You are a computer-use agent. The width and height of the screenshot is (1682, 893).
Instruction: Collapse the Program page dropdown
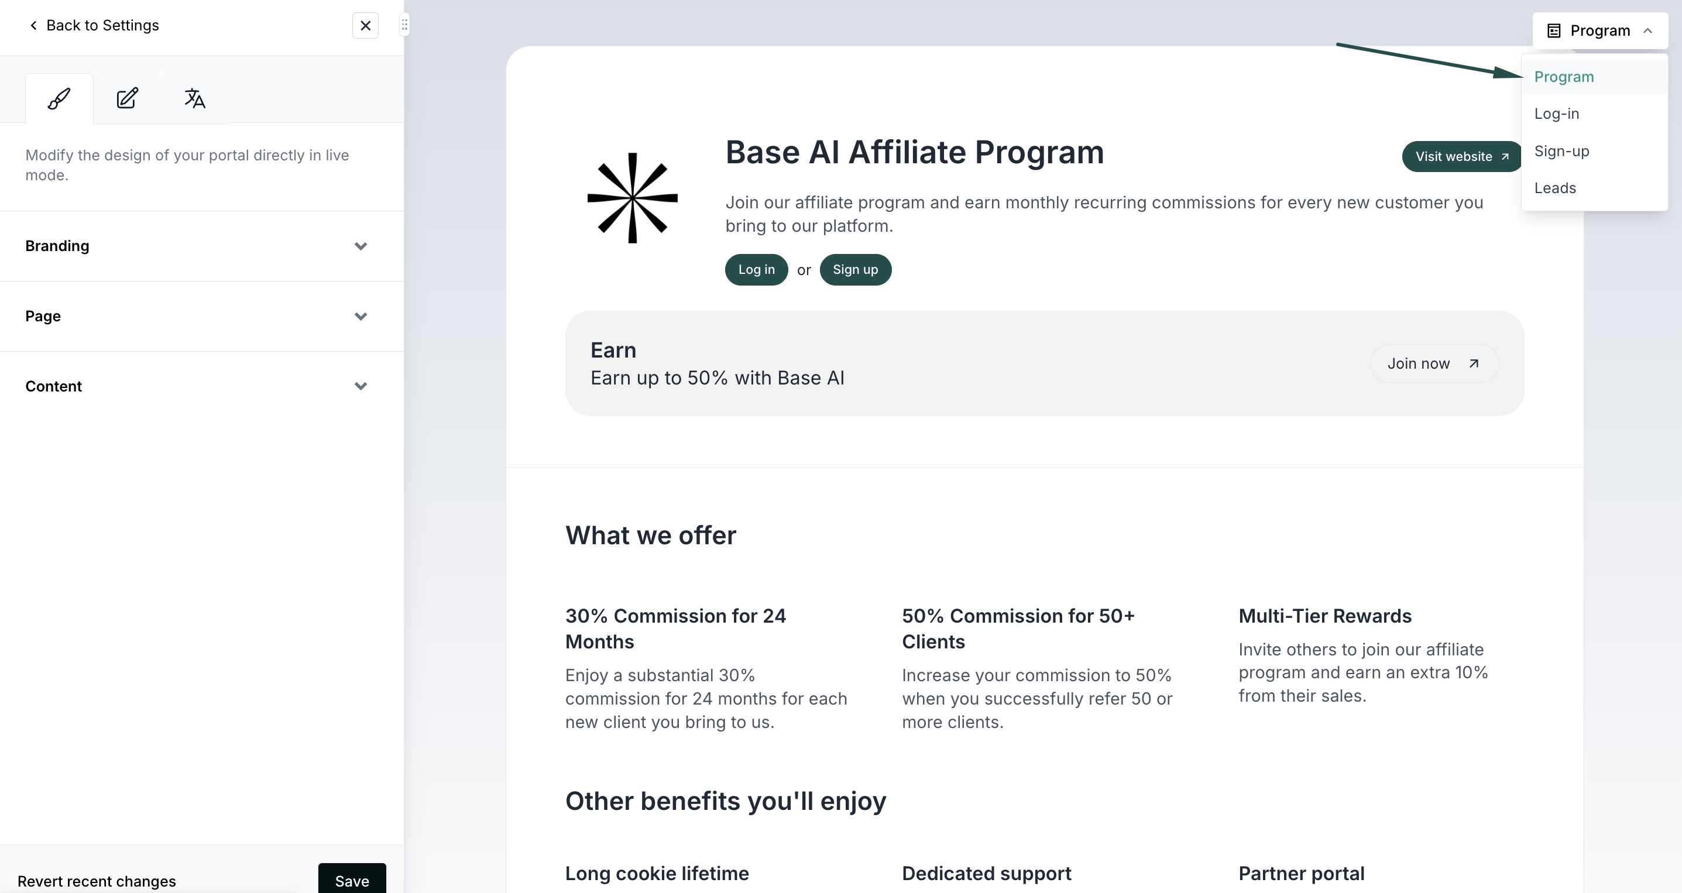tap(1647, 30)
